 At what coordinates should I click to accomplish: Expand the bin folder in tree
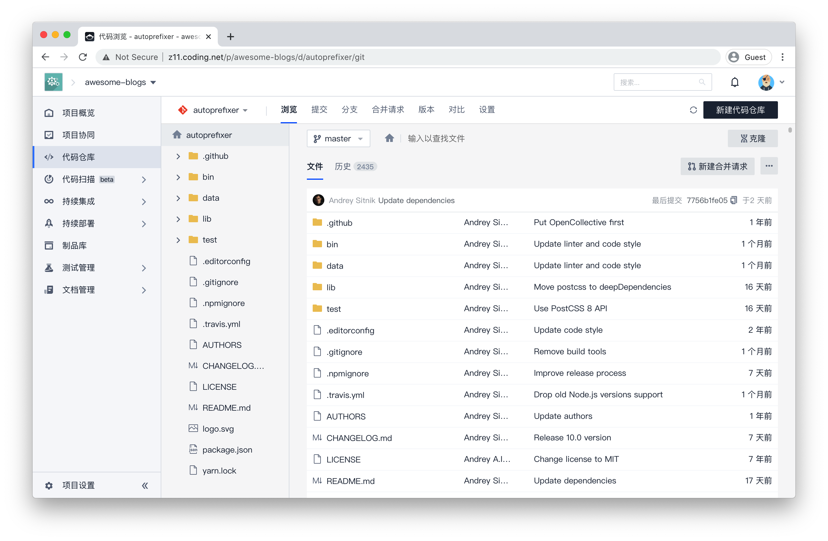pyautogui.click(x=178, y=177)
